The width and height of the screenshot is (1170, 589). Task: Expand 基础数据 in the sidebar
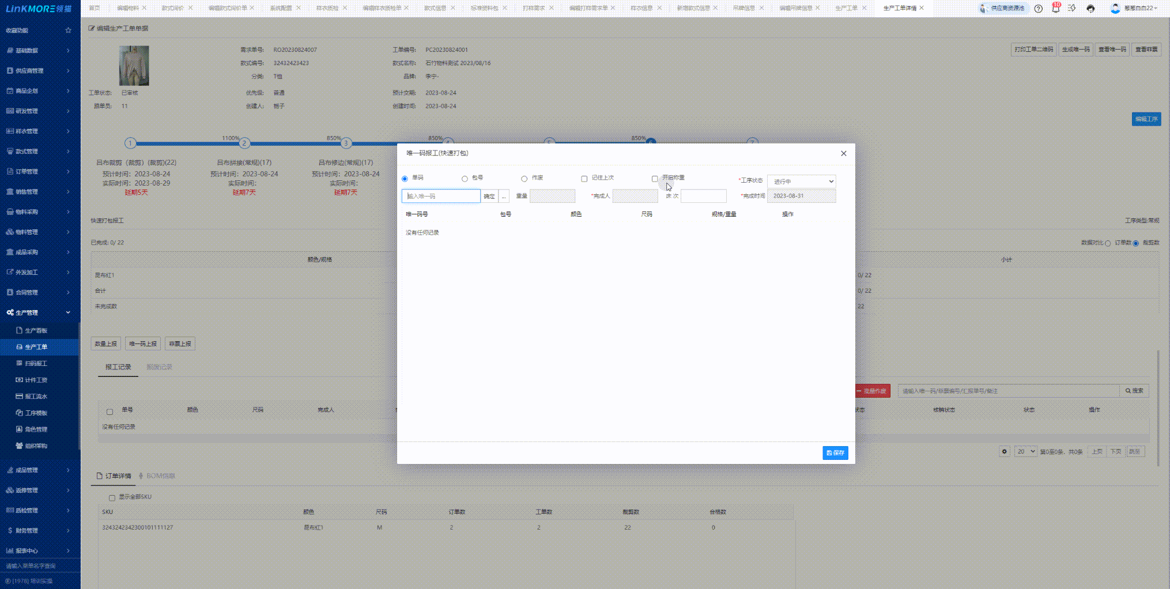tap(39, 51)
